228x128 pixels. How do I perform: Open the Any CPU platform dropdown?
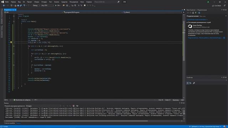coord(47,6)
